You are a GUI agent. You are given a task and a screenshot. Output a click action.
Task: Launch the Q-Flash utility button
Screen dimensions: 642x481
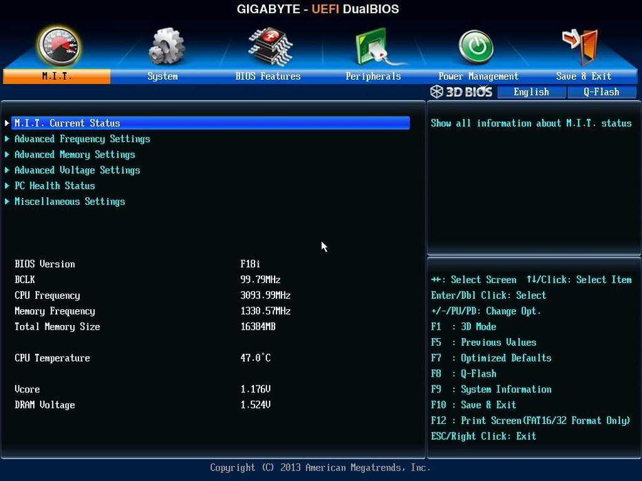coord(601,92)
